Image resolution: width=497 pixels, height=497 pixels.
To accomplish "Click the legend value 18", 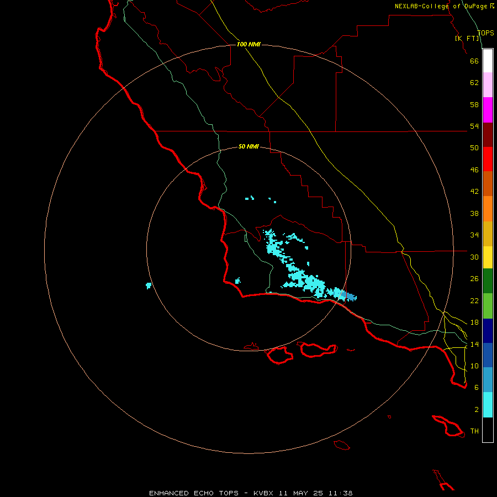I will (x=474, y=322).
